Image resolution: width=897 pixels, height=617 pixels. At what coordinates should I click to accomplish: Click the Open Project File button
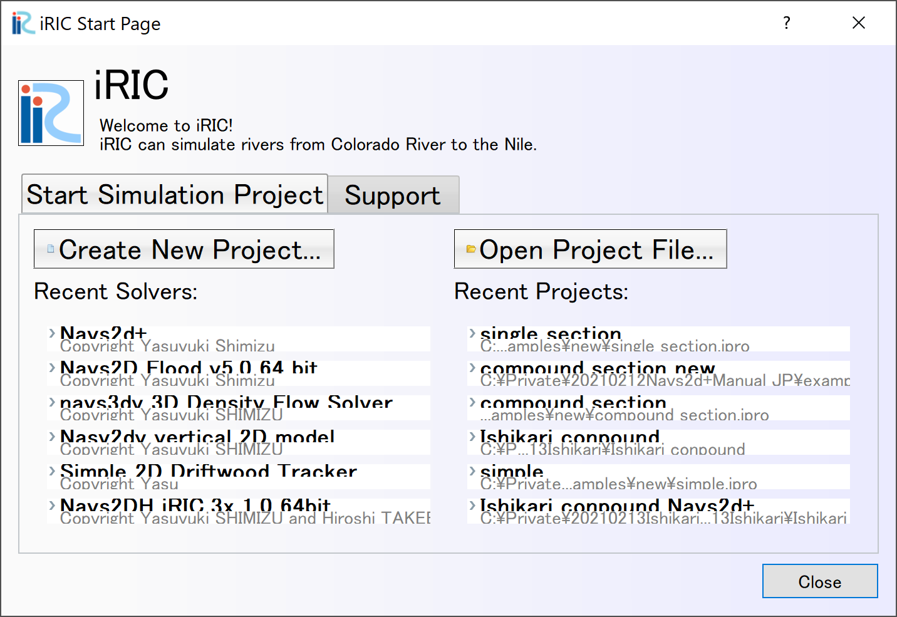(590, 249)
